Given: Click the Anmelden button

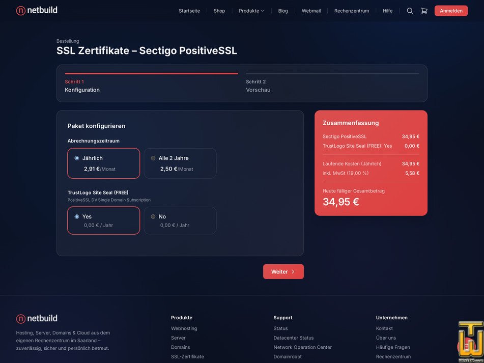Looking at the screenshot, I should pos(451,11).
